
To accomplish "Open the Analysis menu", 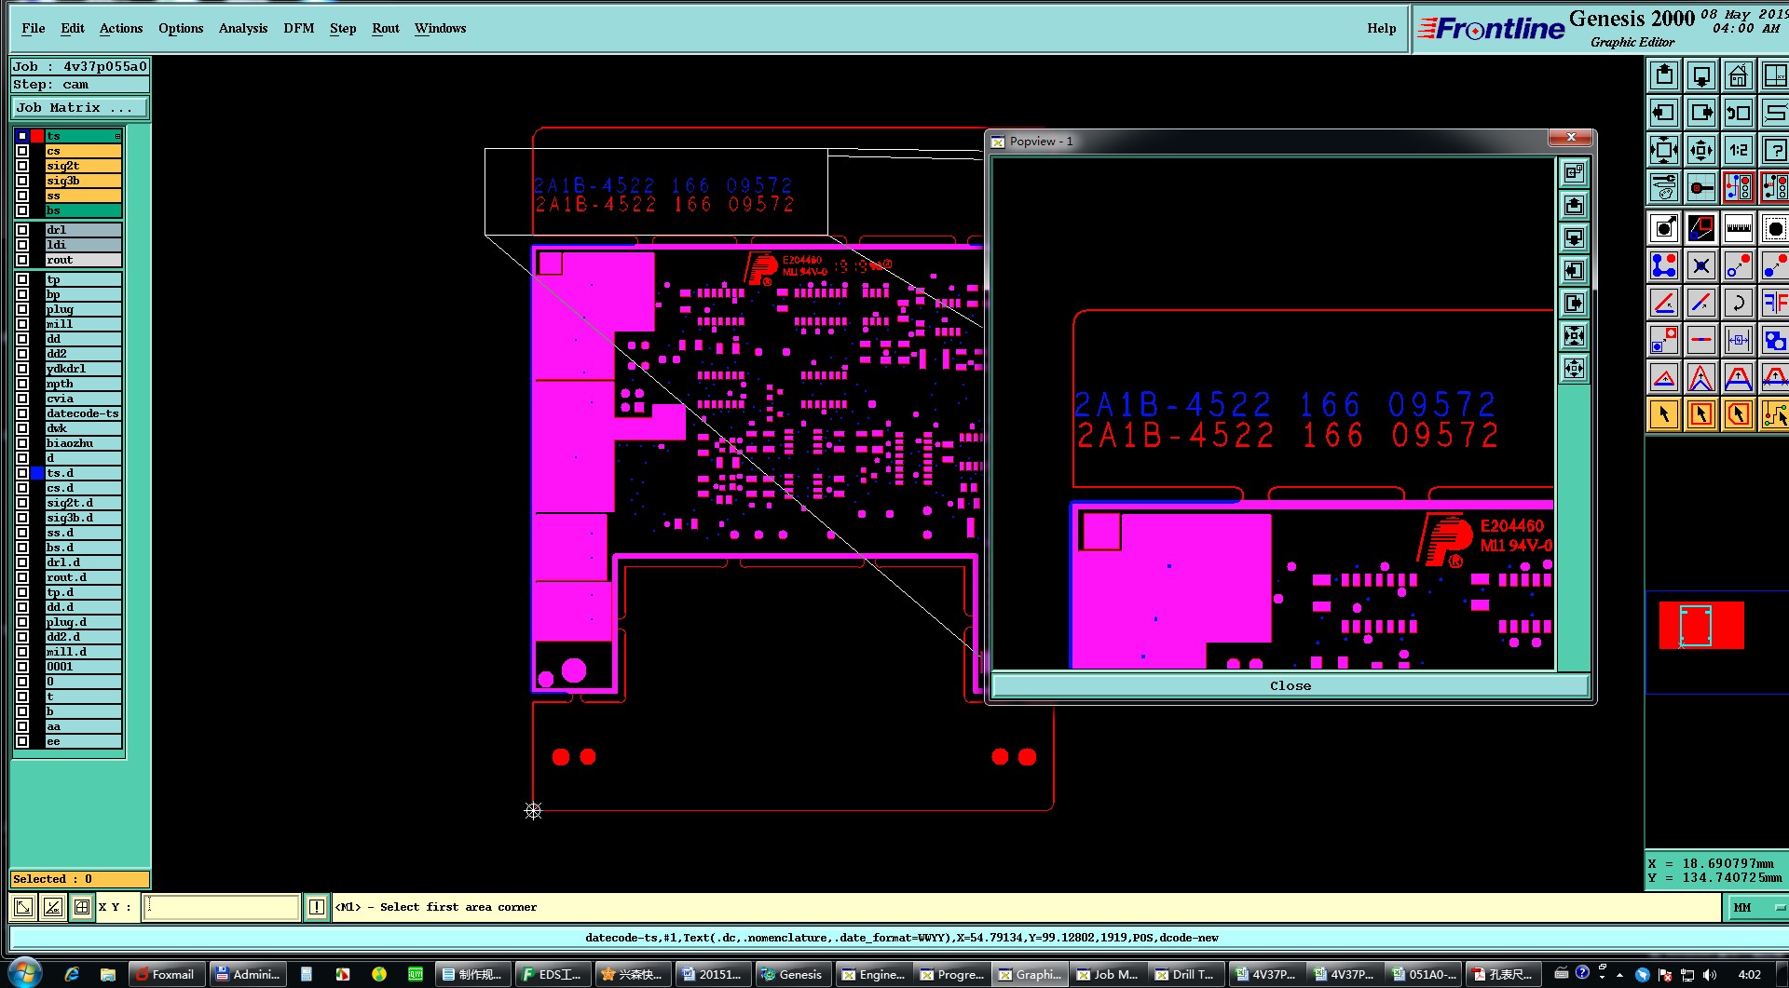I will [x=243, y=28].
